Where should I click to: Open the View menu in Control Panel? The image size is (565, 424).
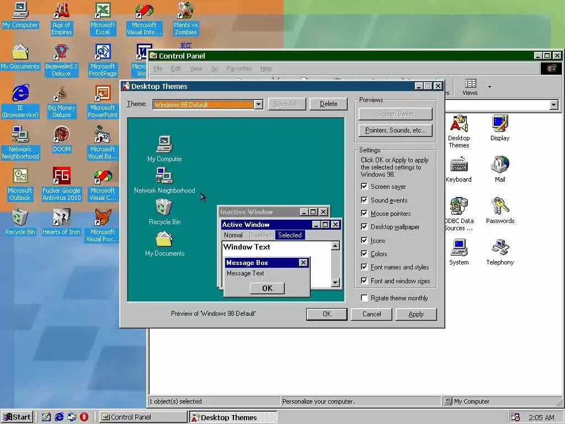point(196,68)
